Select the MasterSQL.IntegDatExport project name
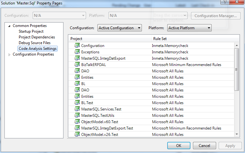Screen dimensions: 245x153 (103, 58)
